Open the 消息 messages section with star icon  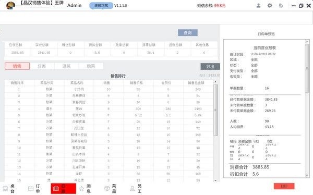85,188
